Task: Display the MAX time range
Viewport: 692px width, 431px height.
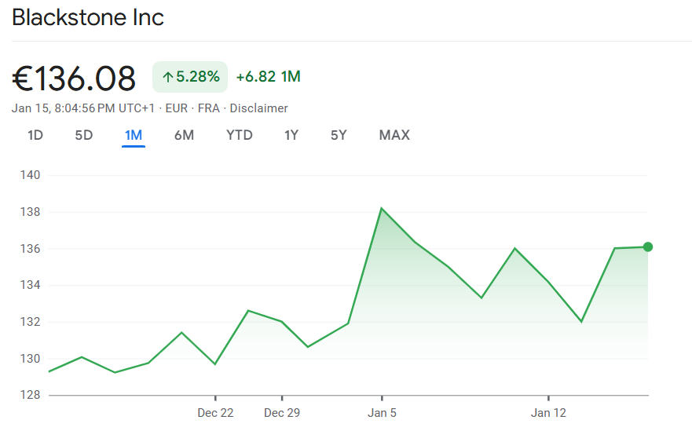Action: 394,135
